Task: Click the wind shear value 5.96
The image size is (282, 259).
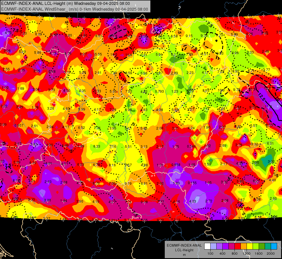Action: [x=144, y=73]
